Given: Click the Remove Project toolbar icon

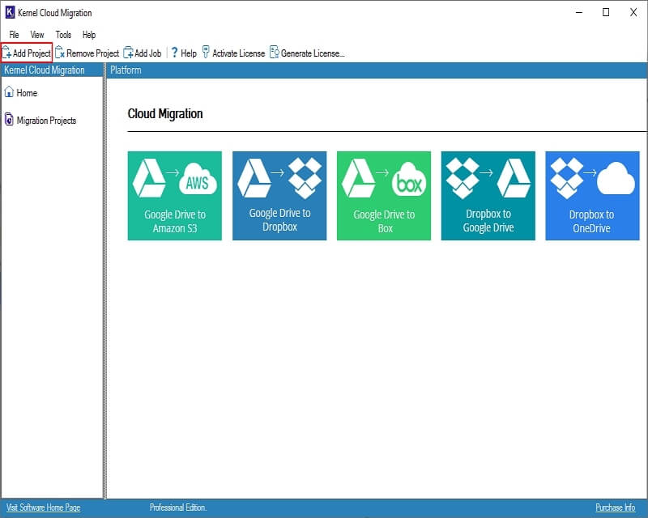Looking at the screenshot, I should pyautogui.click(x=59, y=53).
